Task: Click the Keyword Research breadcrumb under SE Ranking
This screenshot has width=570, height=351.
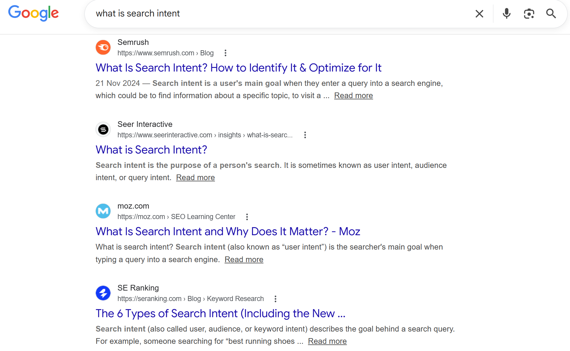Action: point(235,299)
